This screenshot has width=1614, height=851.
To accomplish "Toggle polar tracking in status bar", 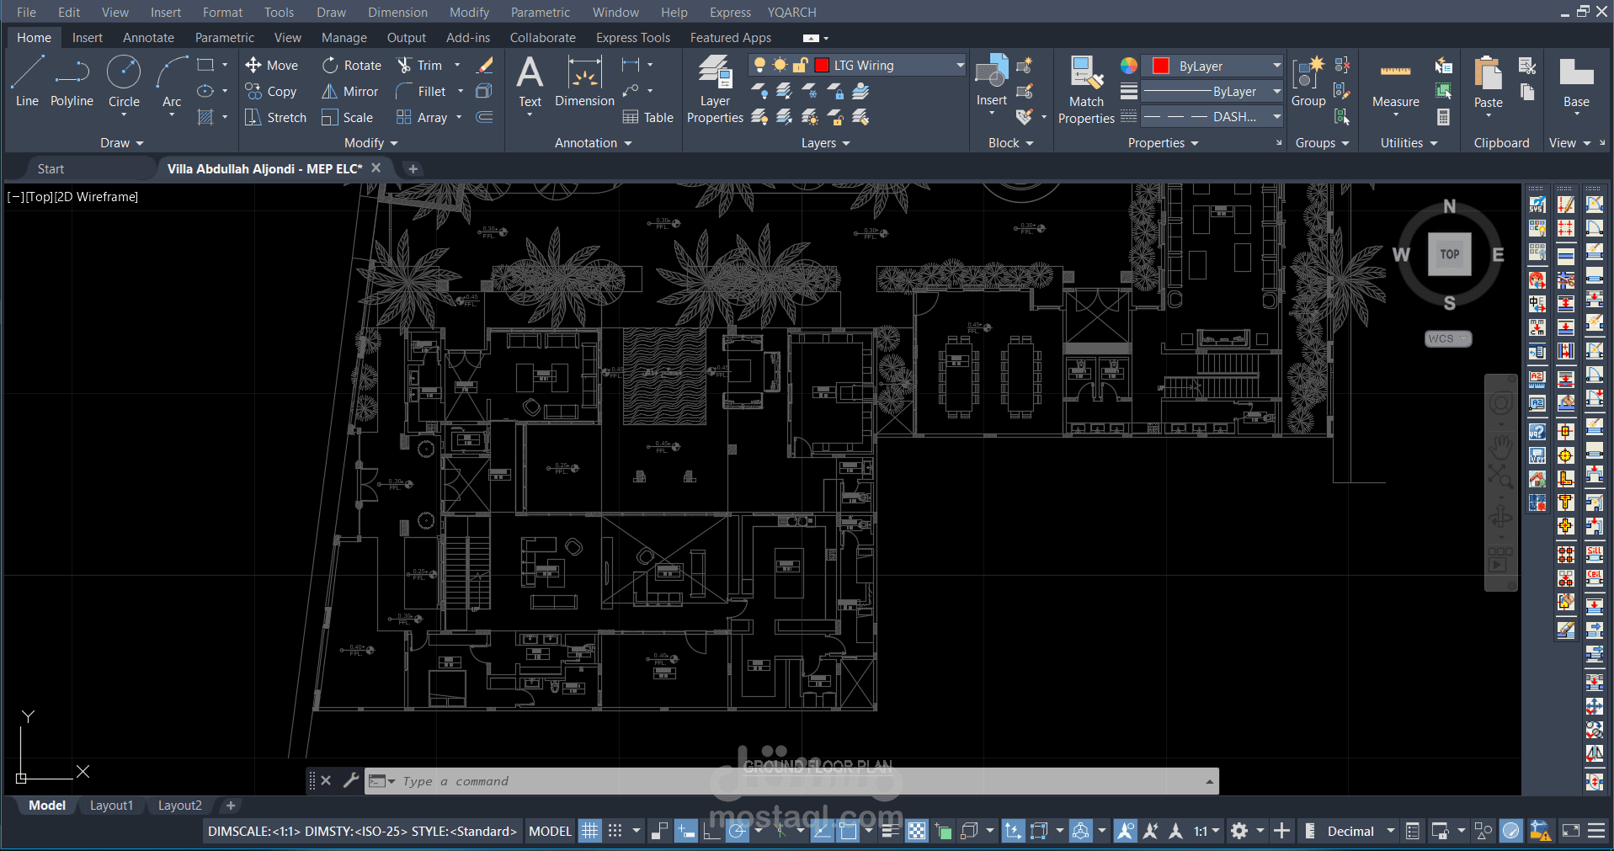I will pyautogui.click(x=738, y=831).
